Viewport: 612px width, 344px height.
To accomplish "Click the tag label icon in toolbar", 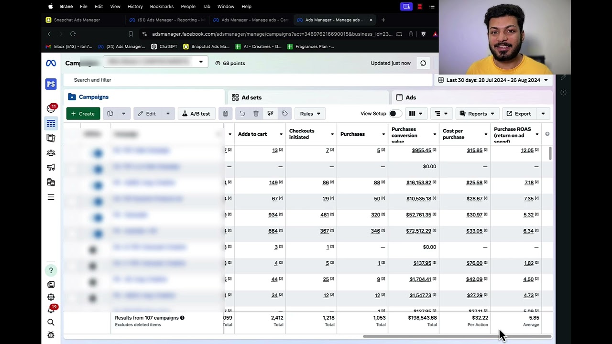I will 284,114.
